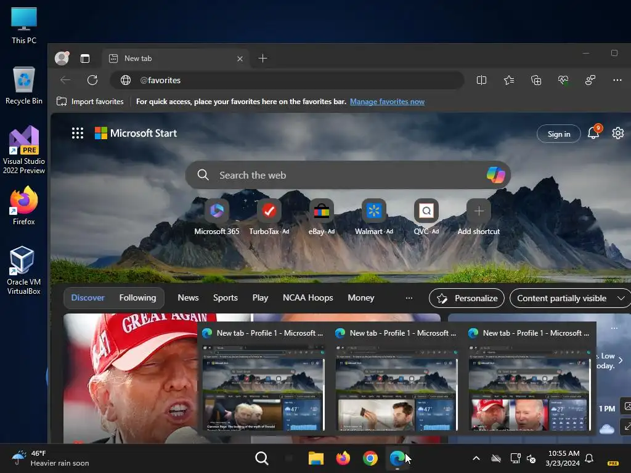Open the Play tab
This screenshot has height=473, width=631.
(260, 297)
